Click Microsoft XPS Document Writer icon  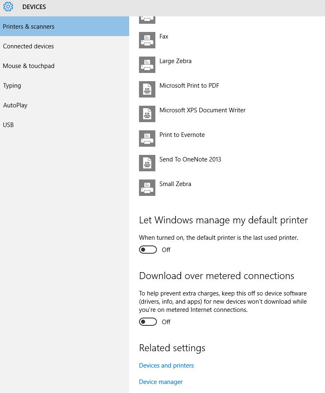tap(147, 114)
